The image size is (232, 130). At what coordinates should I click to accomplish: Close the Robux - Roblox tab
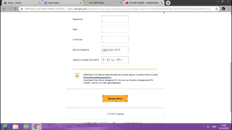40,3
